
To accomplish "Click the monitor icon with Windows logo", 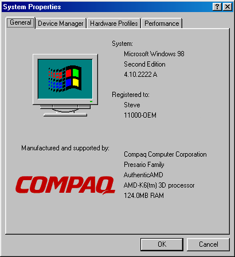I will (x=65, y=85).
